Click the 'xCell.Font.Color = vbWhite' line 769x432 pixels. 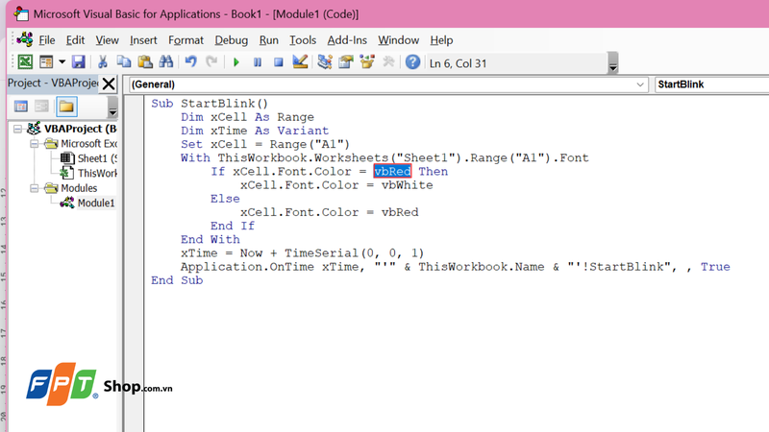point(336,185)
